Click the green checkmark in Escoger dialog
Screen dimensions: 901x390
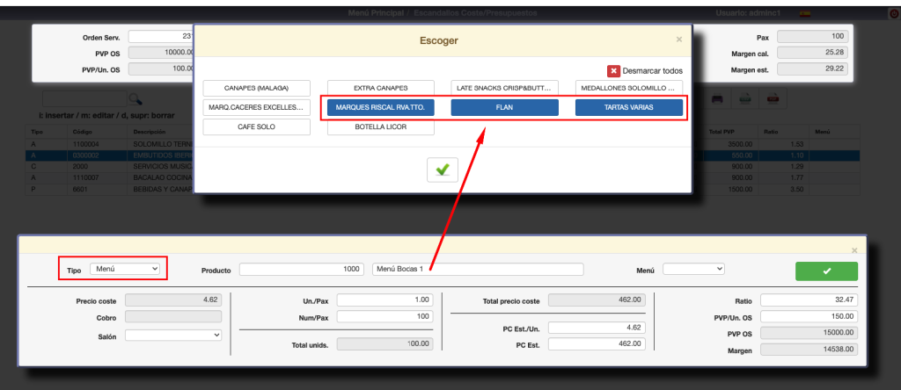tap(442, 170)
